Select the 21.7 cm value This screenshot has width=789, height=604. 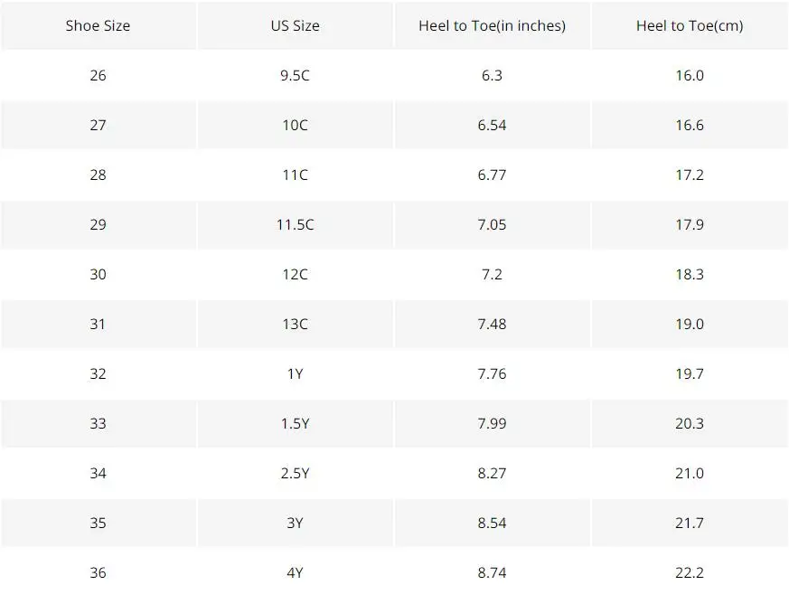coord(690,523)
